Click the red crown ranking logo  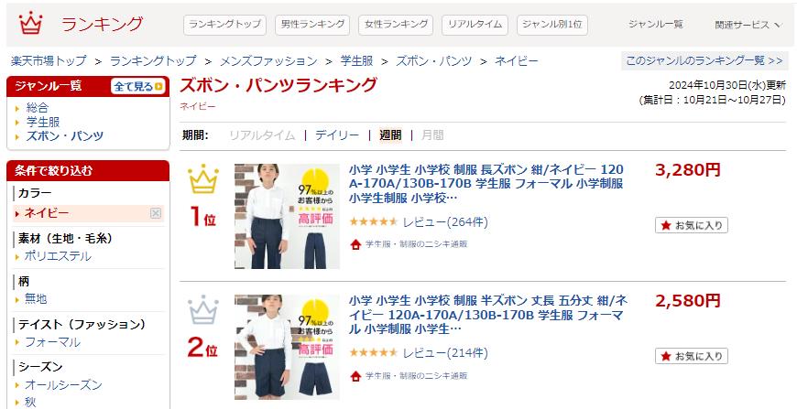point(30,24)
